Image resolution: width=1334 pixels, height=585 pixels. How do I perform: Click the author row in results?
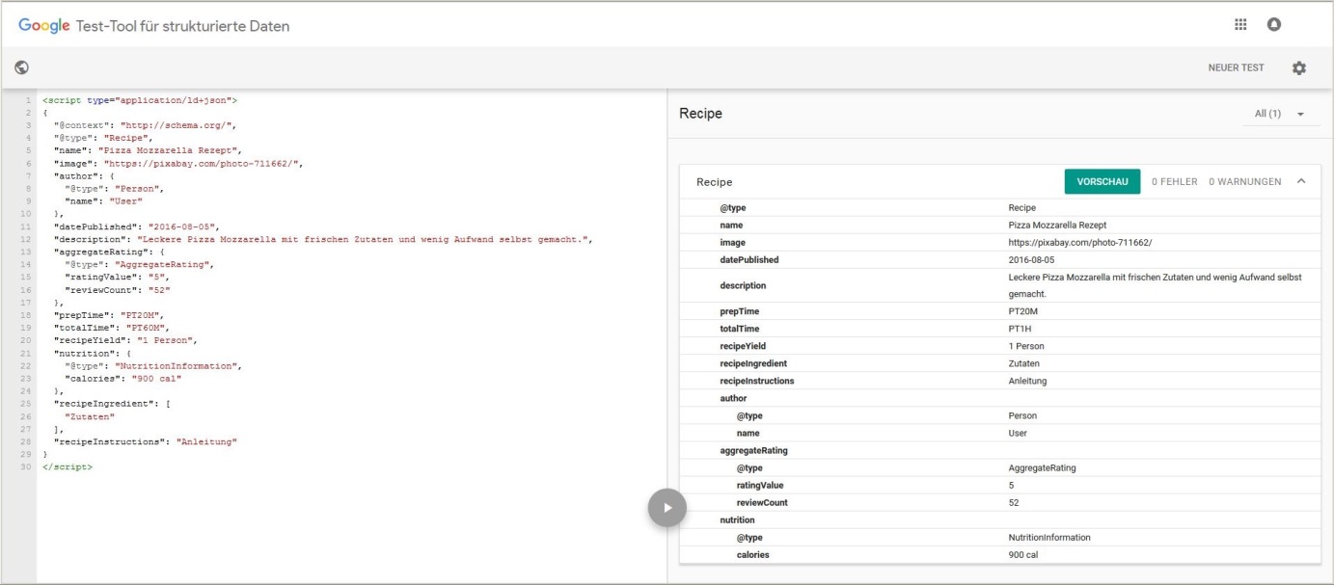[1000, 398]
